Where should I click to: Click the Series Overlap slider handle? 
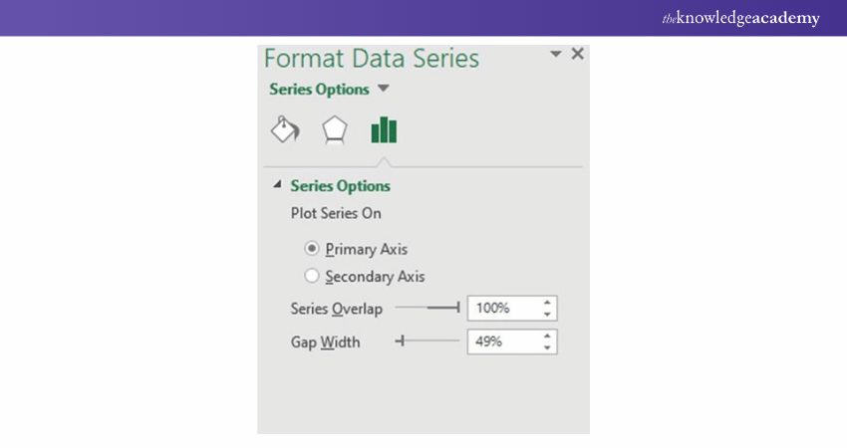458,309
